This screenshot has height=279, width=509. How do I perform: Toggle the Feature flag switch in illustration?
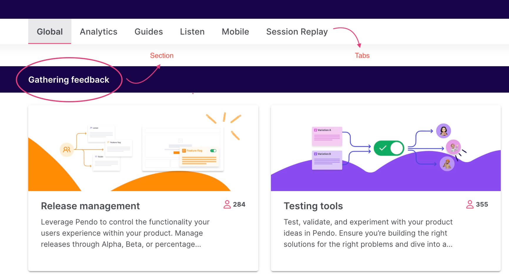[x=213, y=151]
